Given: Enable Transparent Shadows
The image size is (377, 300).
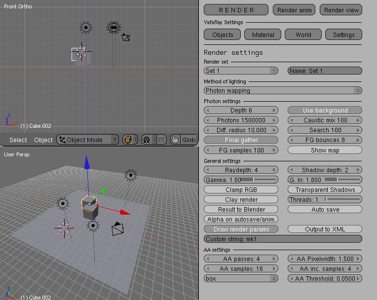Looking at the screenshot, I should [x=325, y=189].
